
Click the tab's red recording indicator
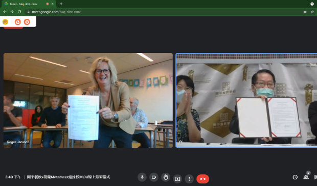click(x=48, y=4)
